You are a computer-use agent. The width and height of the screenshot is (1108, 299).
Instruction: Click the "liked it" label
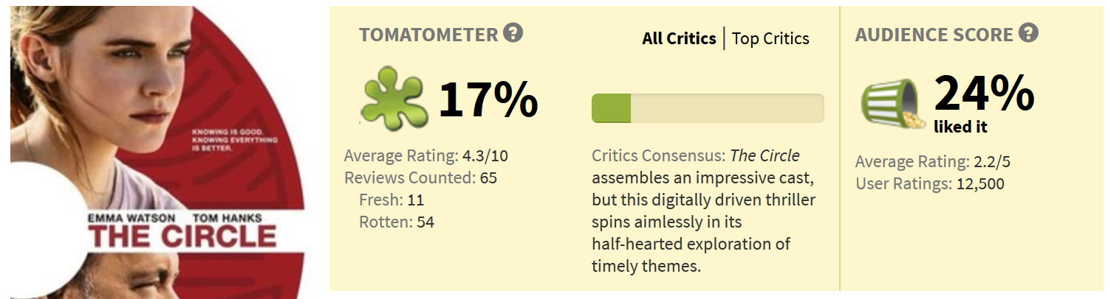click(960, 127)
